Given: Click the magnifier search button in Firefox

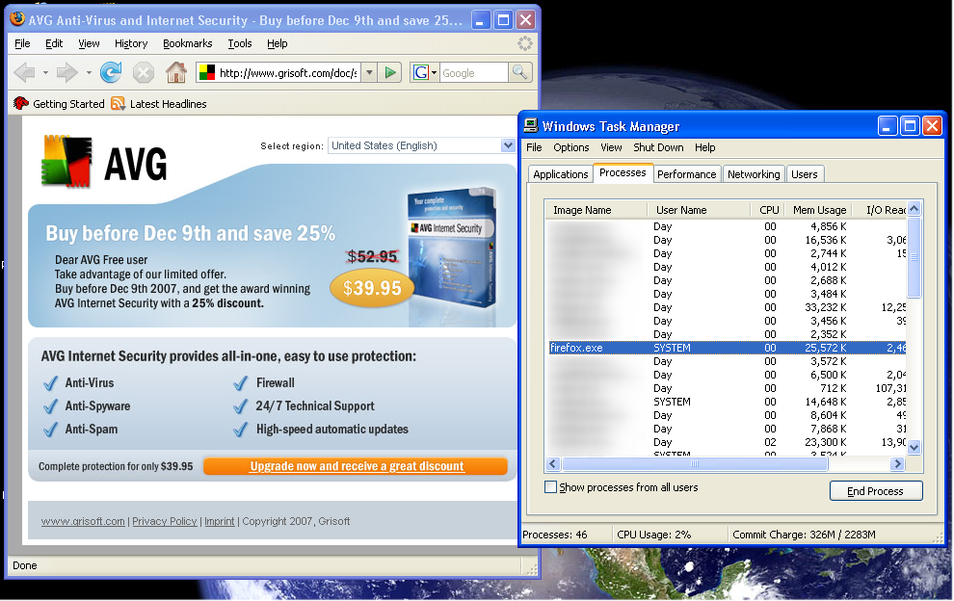Looking at the screenshot, I should [520, 72].
